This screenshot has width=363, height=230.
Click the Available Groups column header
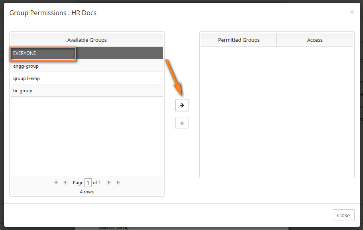87,40
